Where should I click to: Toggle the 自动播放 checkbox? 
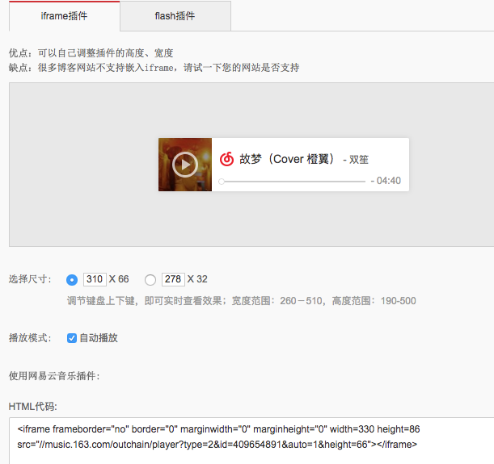pos(72,338)
